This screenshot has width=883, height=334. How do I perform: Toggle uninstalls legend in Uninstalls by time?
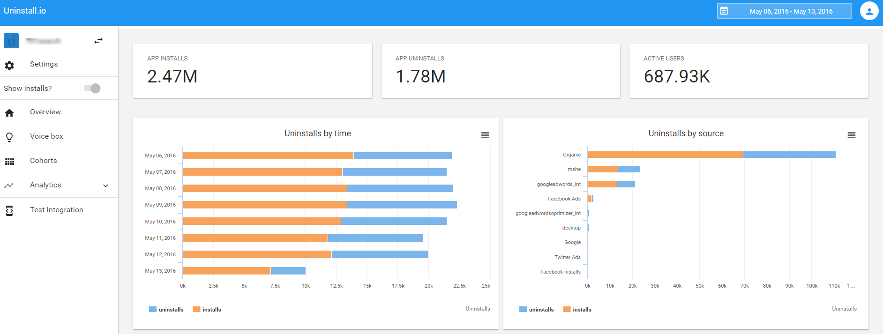coord(166,310)
